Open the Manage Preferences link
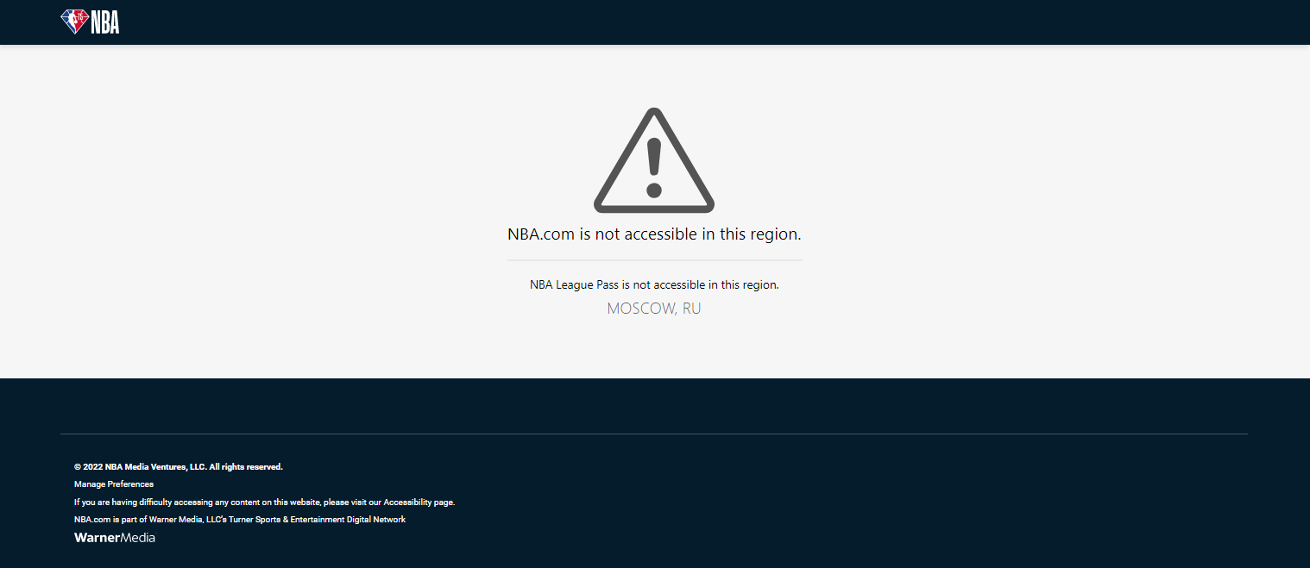Viewport: 1310px width, 568px height. coord(114,484)
